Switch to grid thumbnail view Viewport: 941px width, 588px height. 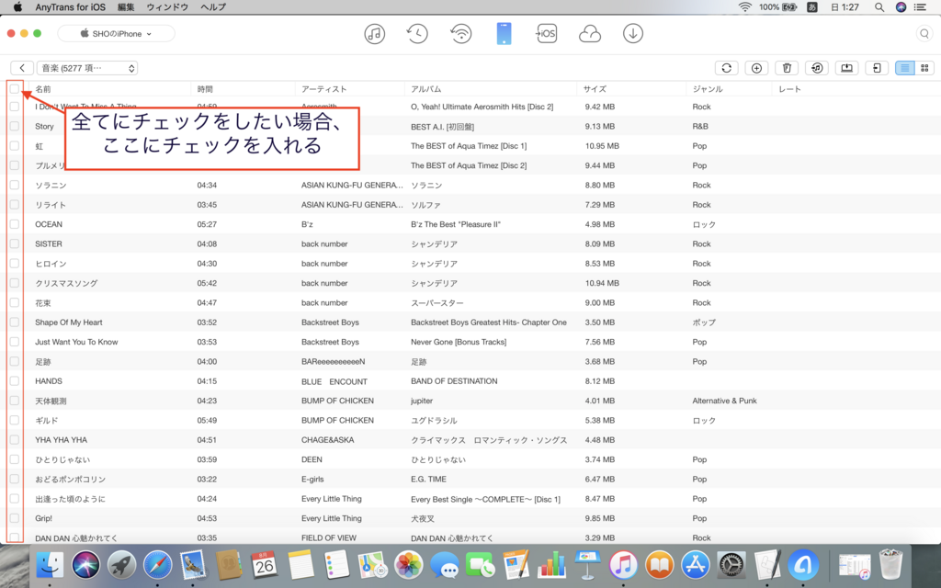tap(924, 68)
